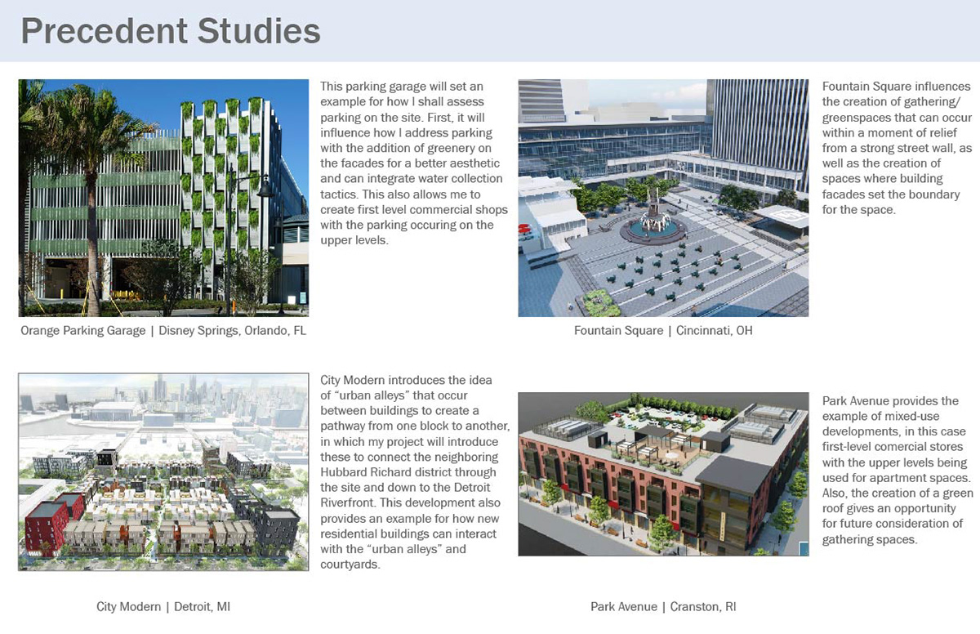
Task: Click caption 'Park Avenue | Cranston, RI'
Action: tap(664, 607)
